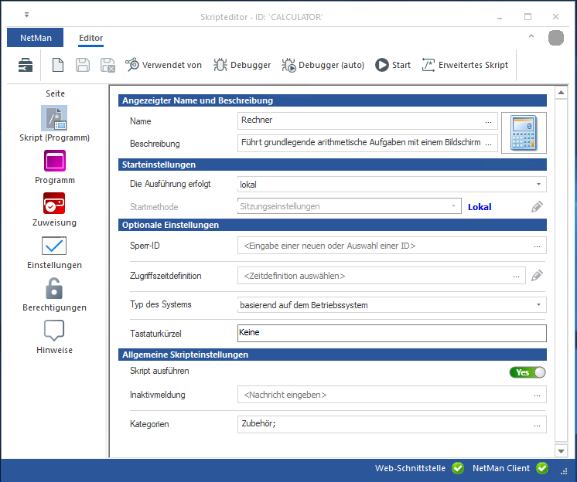This screenshot has height=482, width=577.
Task: Open the NetMan tab
Action: point(35,38)
